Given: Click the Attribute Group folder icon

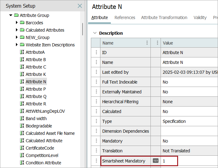Looking at the screenshot, I should click(16, 15).
